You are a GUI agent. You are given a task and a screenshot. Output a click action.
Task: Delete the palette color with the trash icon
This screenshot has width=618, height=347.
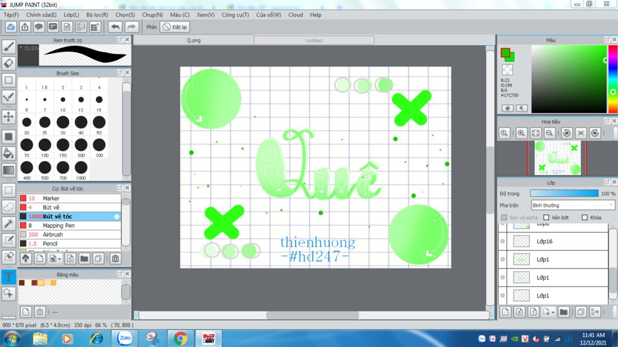(x=40, y=312)
